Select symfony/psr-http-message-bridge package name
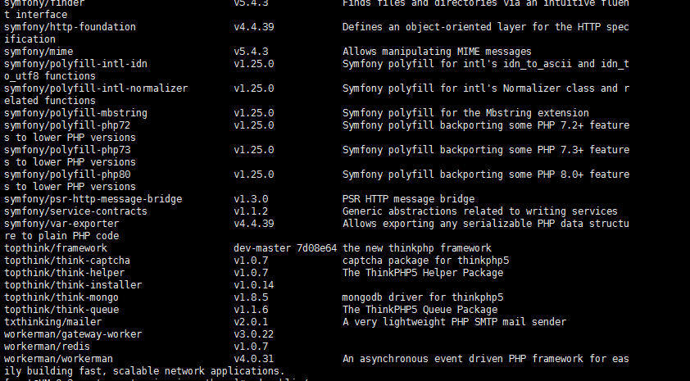The width and height of the screenshot is (690, 381). coord(93,199)
